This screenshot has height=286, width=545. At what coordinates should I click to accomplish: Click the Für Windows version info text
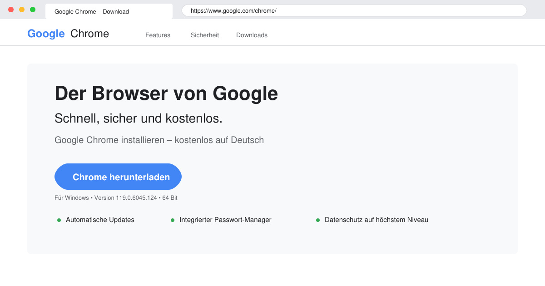(116, 198)
